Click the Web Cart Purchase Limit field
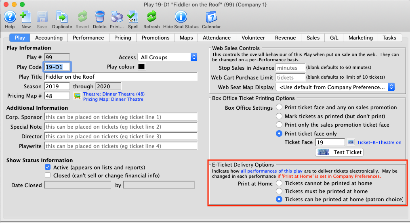This screenshot has height=223, width=410. click(x=290, y=77)
